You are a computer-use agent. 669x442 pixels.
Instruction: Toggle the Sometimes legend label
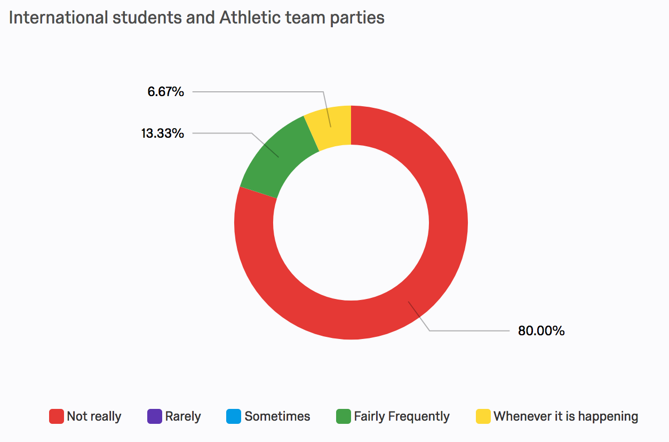(277, 416)
